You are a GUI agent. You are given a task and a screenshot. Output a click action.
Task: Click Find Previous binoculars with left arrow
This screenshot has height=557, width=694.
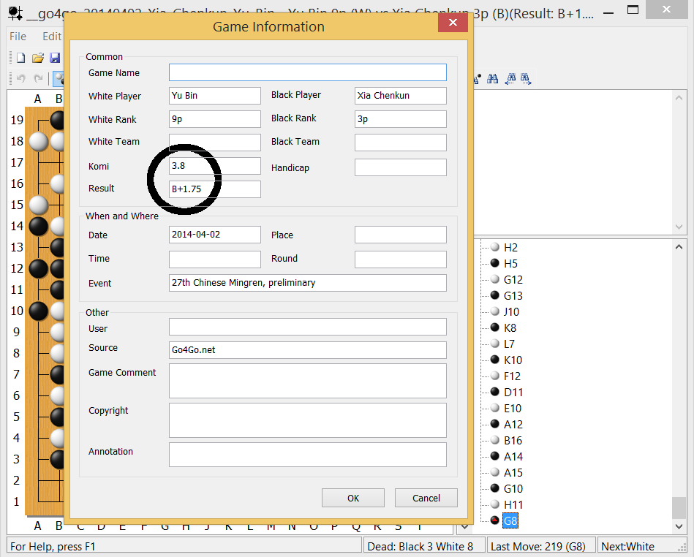pos(510,79)
